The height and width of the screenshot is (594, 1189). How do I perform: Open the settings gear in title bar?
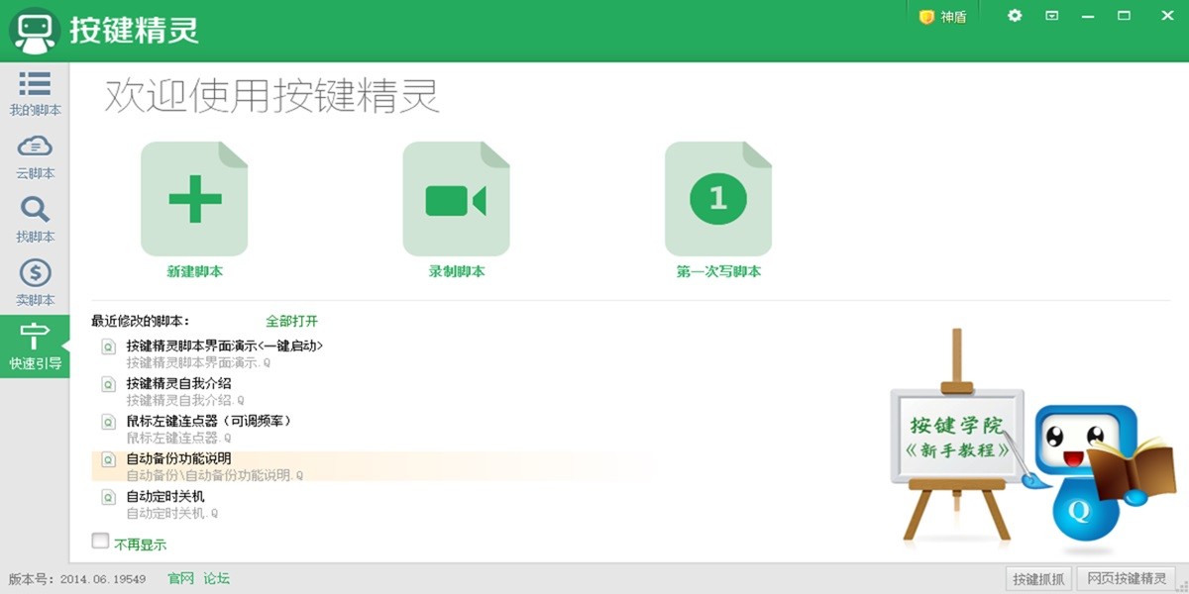[1013, 16]
